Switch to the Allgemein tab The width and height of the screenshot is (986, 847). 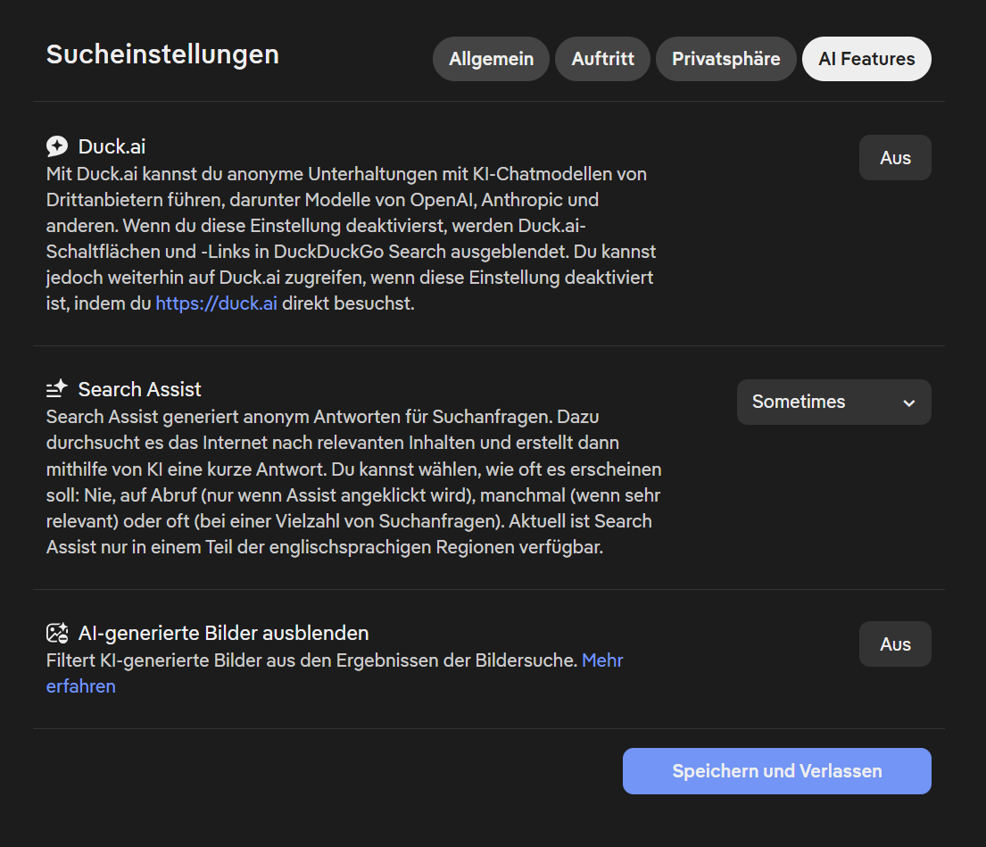[491, 59]
